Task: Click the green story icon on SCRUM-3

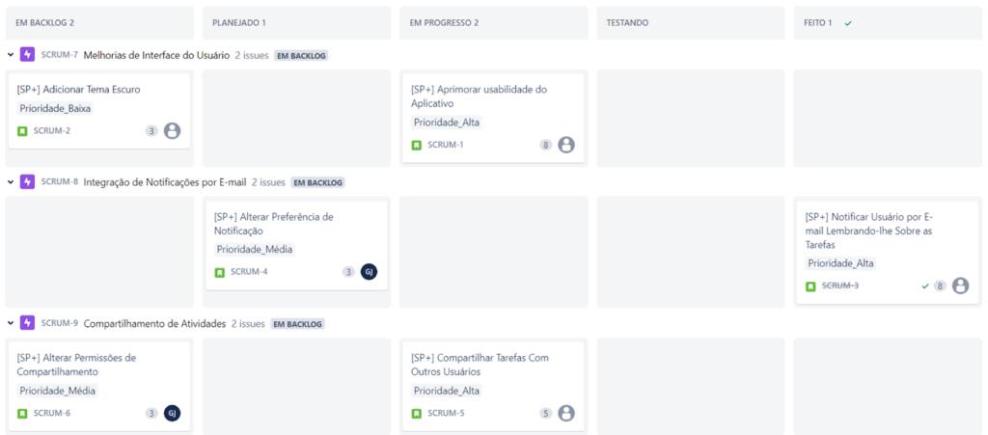Action: pyautogui.click(x=810, y=286)
